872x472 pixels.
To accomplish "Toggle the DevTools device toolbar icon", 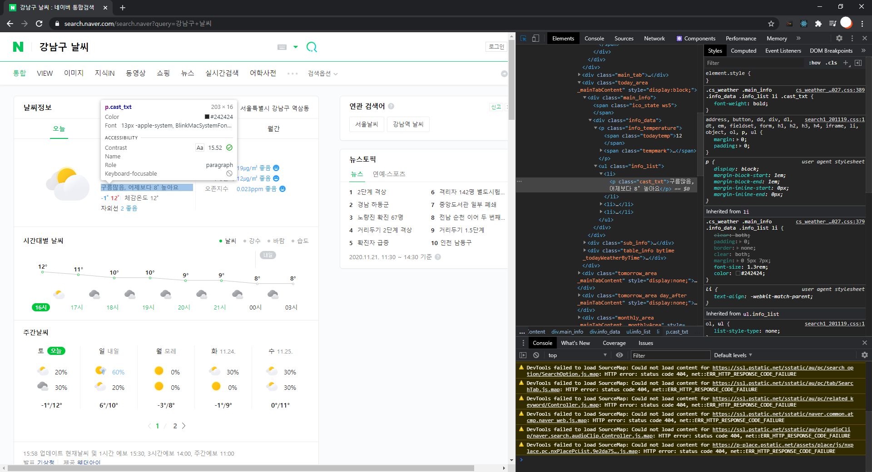I will coord(536,39).
